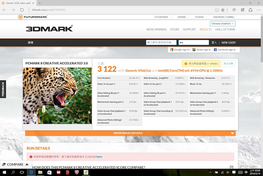Launch McAfee from the taskbar
This screenshot has width=263, height=176.
click(x=77, y=173)
